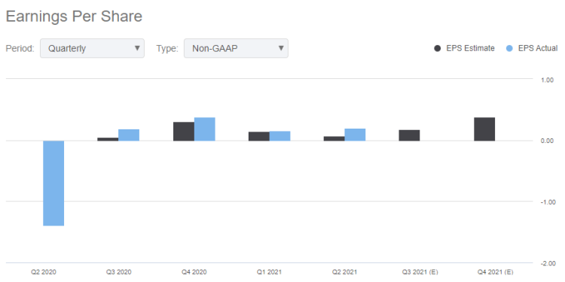
Task: Open the Period dropdown set to Quarterly
Action: click(x=92, y=48)
